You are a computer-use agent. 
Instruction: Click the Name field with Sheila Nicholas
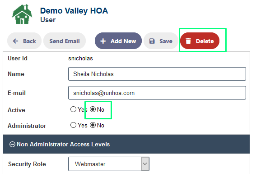(157, 74)
